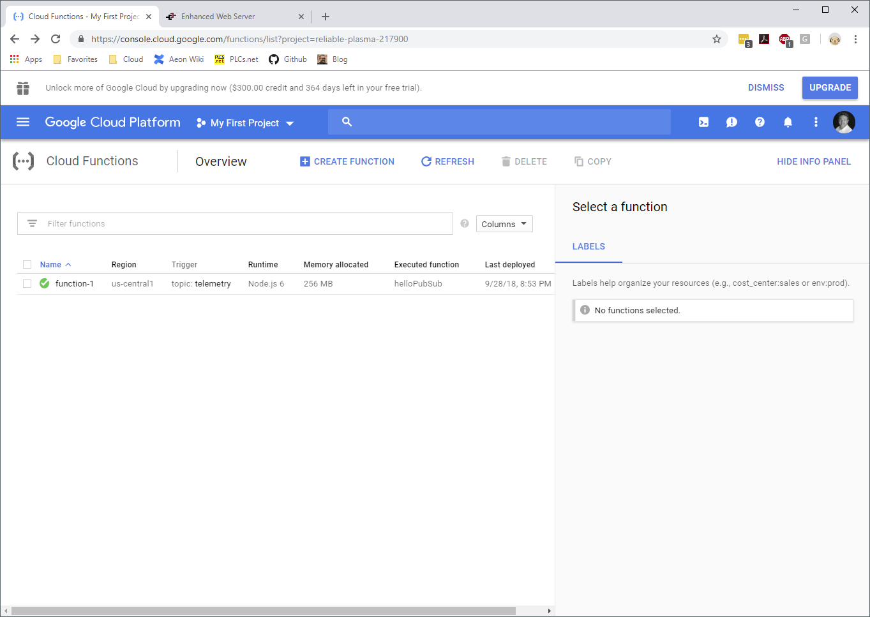Click the REFRESH button
The height and width of the screenshot is (617, 870).
(x=447, y=161)
